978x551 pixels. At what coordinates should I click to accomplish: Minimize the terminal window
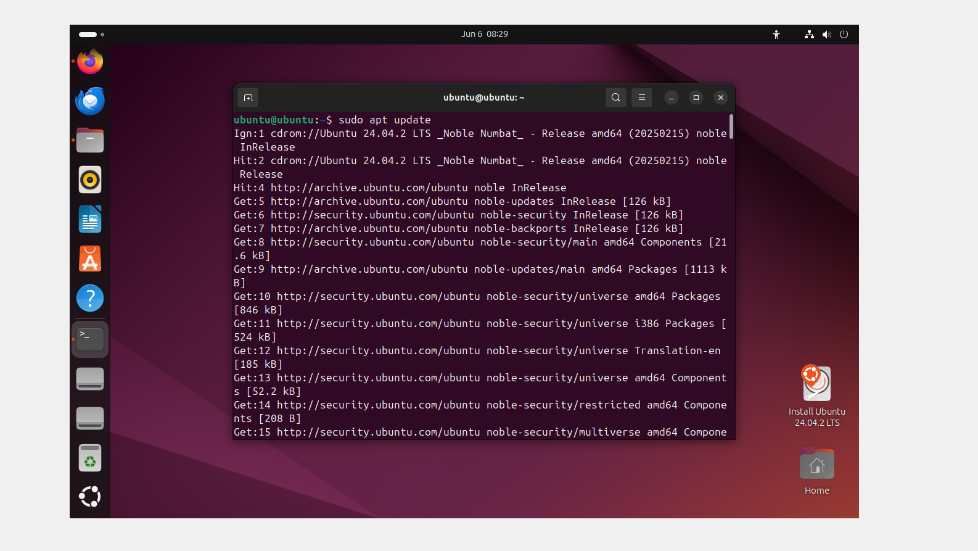click(x=672, y=97)
